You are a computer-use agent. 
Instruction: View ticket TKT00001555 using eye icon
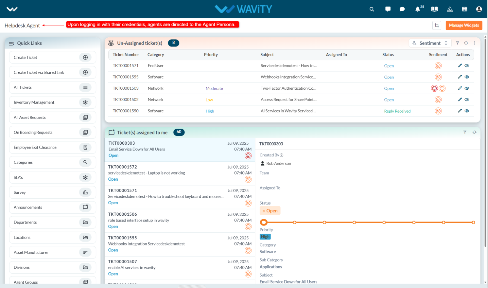click(x=467, y=77)
